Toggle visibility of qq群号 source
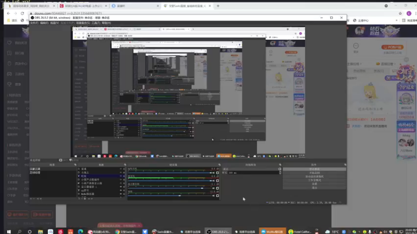Image resolution: width=417 pixels, height=234 pixels. tap(121, 190)
